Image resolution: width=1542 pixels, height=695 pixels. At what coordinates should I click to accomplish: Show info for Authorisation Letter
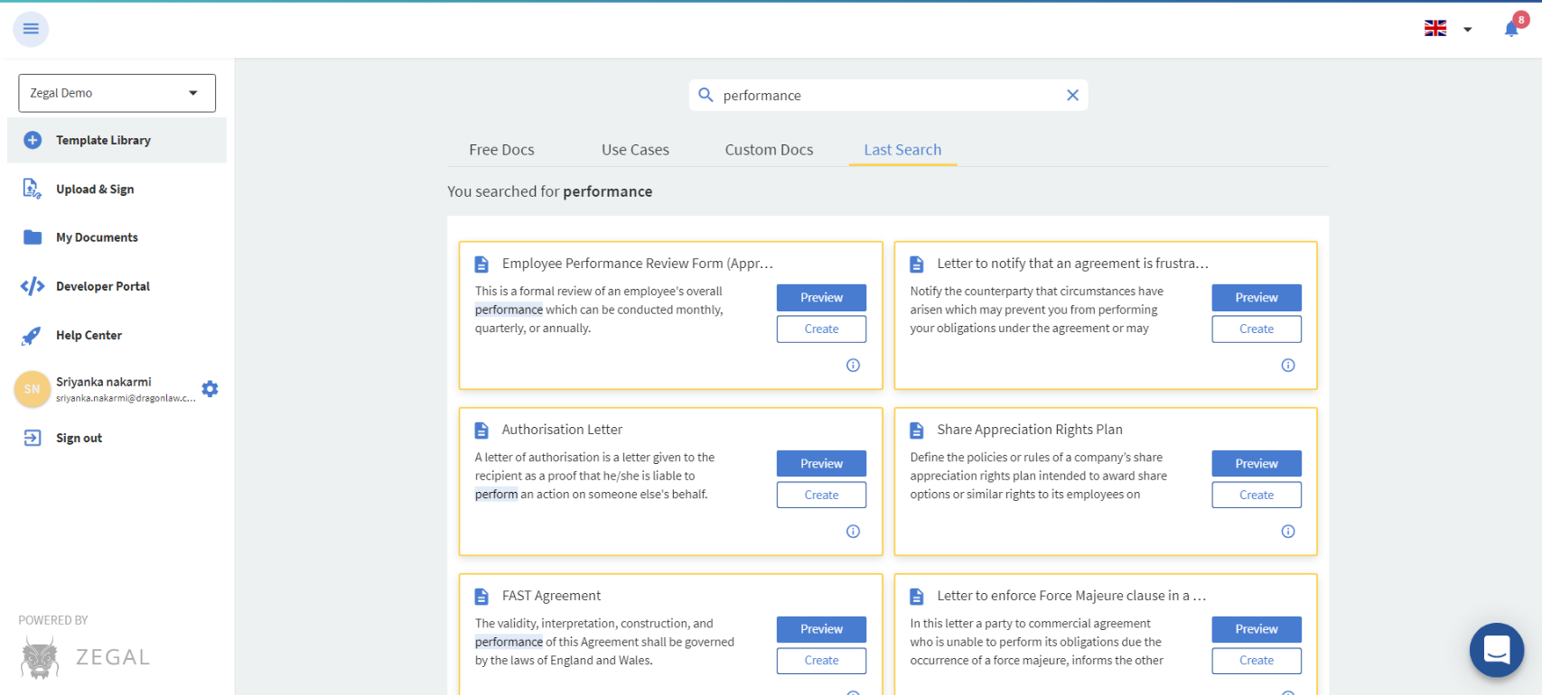[x=853, y=531]
